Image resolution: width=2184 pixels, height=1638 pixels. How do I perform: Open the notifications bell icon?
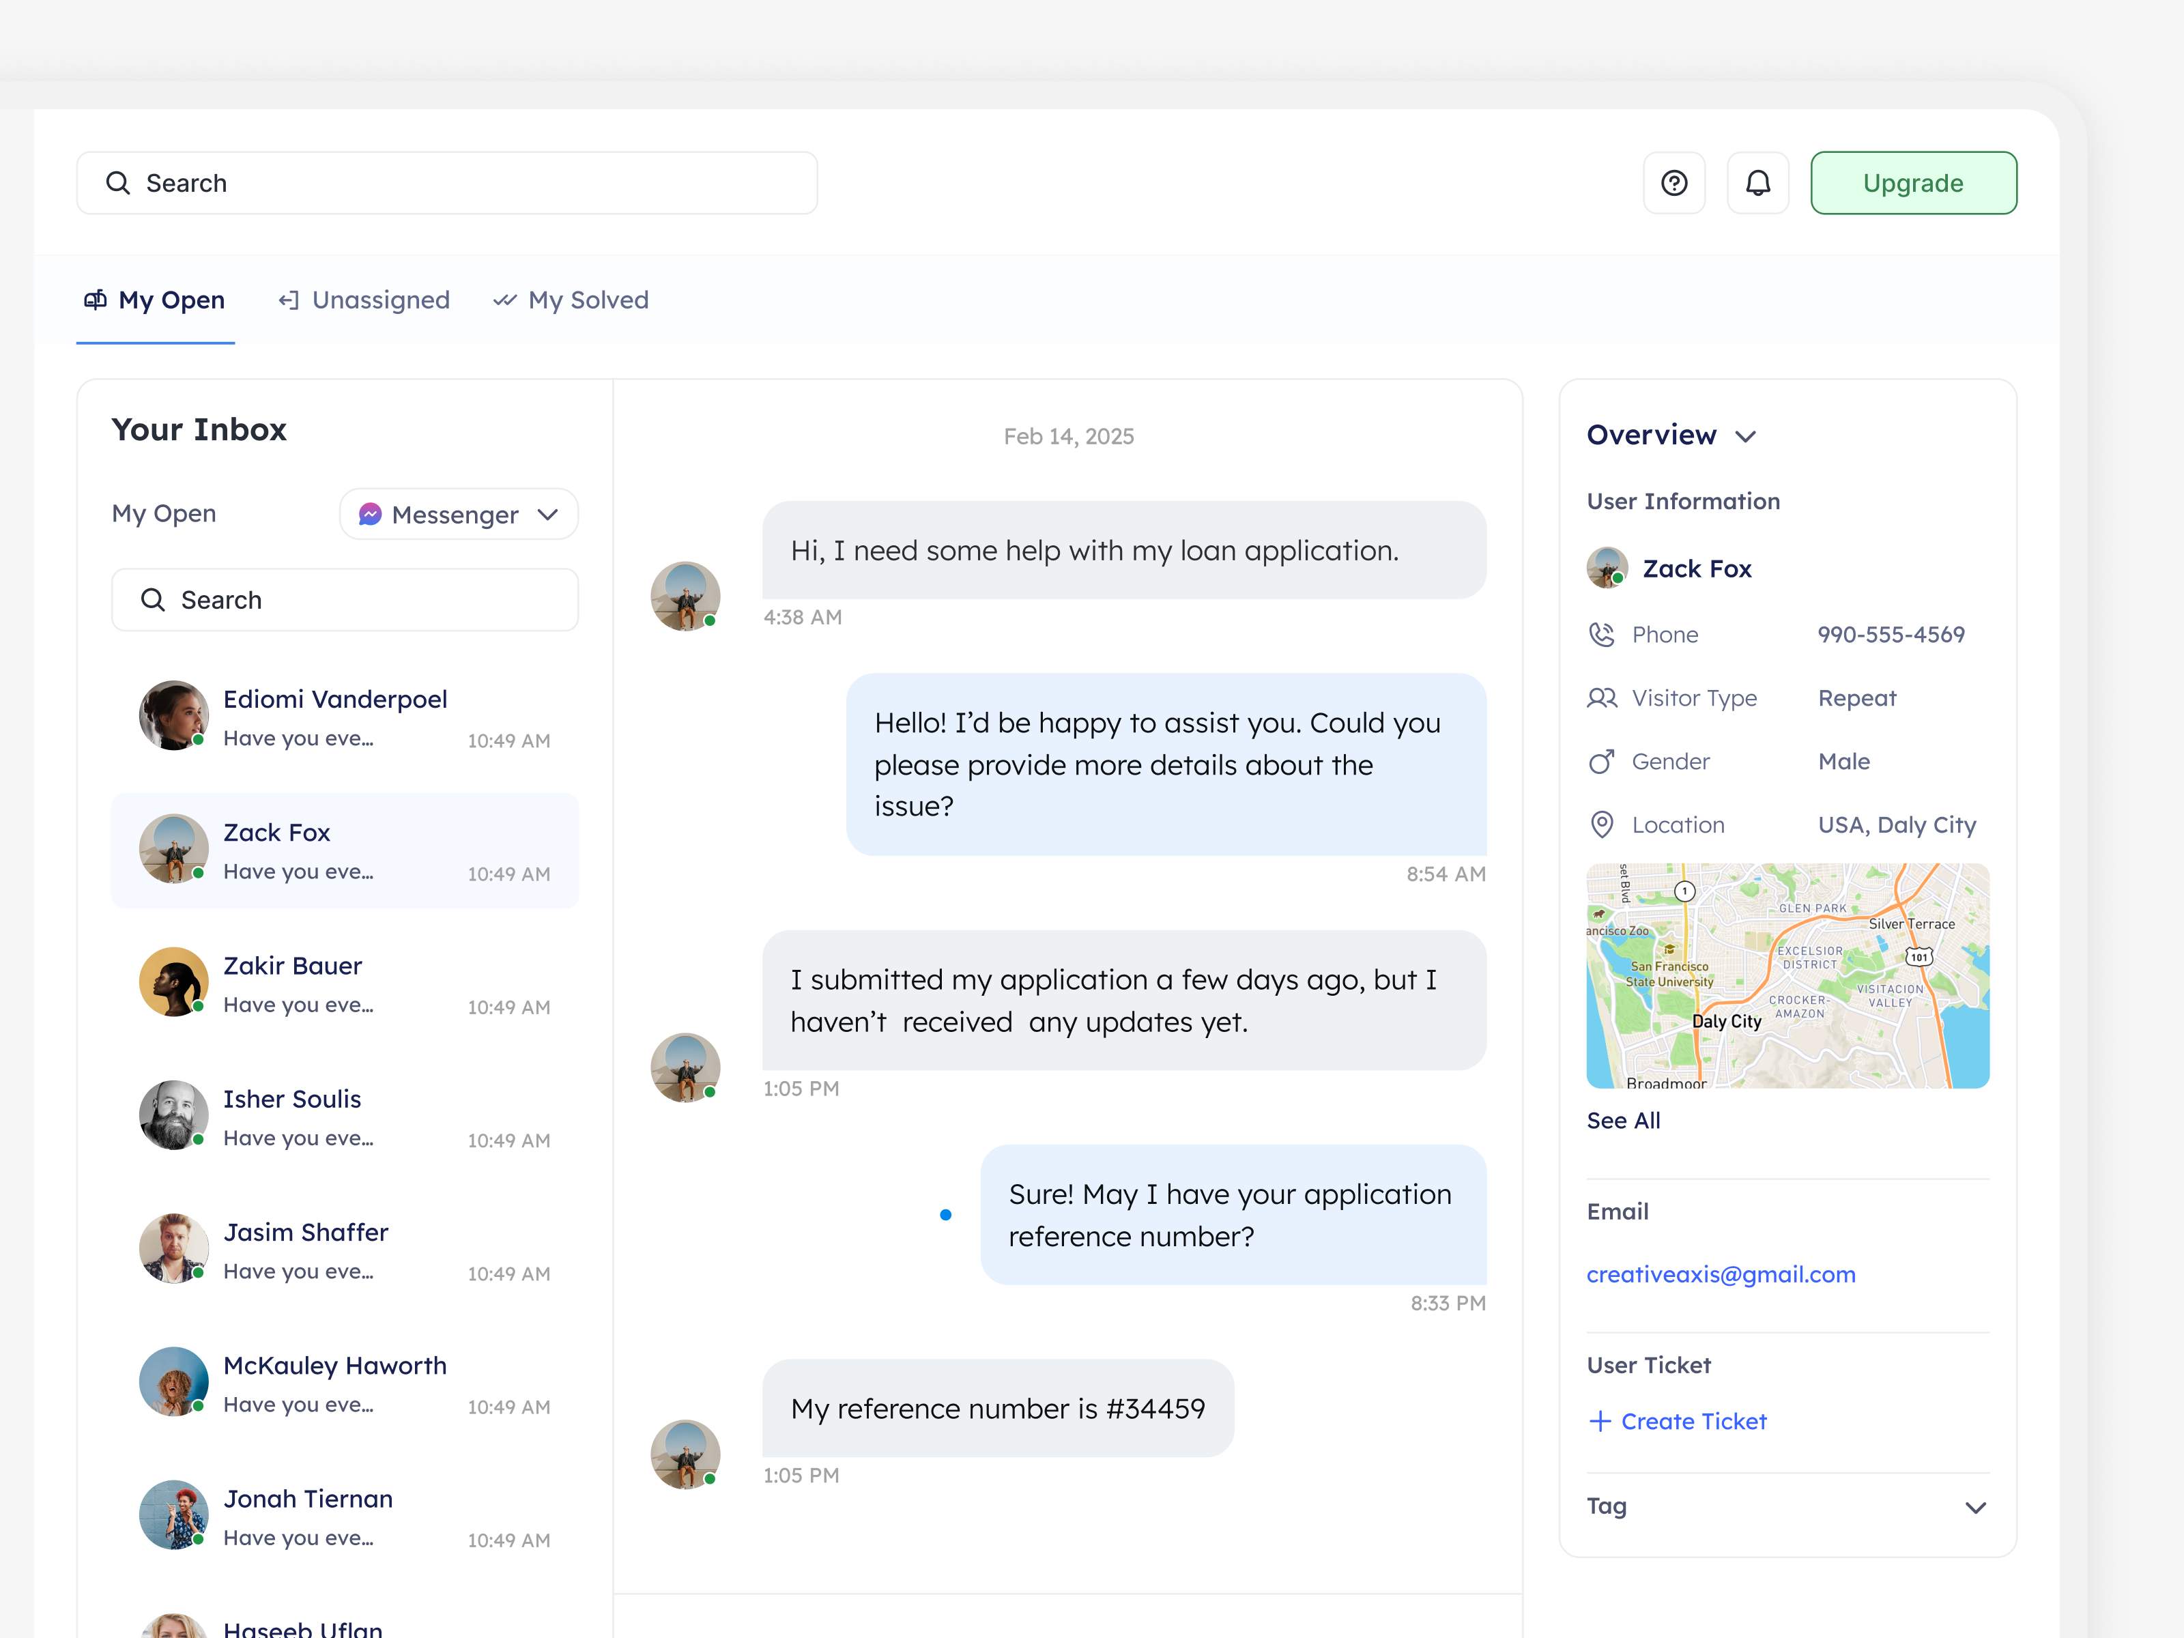point(1757,183)
